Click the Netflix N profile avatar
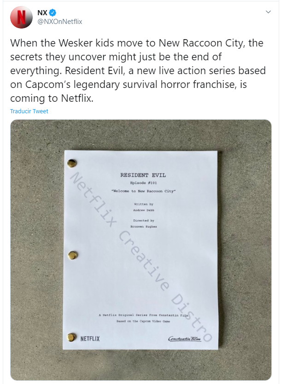281x384 pixels. 21,17
